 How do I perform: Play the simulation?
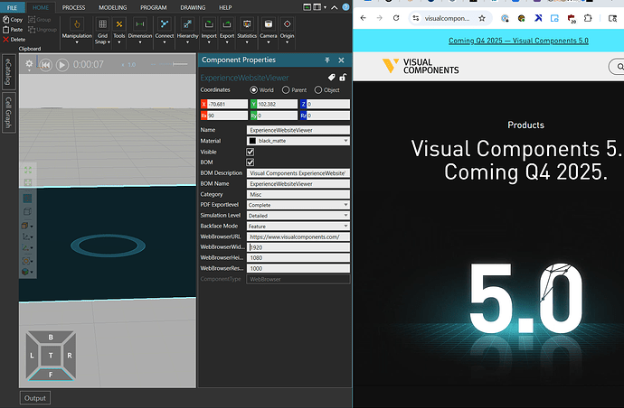[62, 65]
